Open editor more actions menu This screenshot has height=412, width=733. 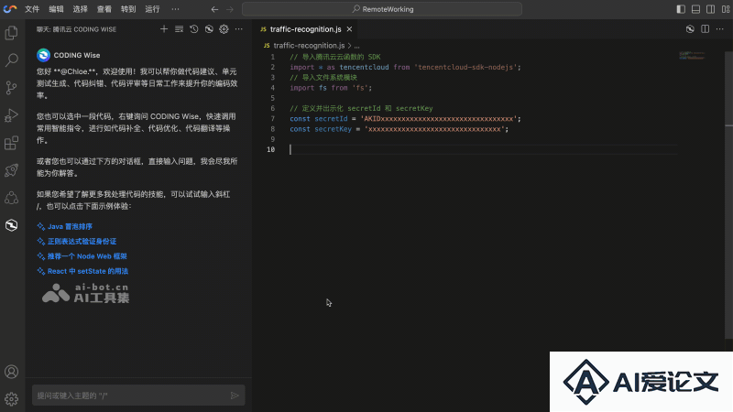coord(720,29)
